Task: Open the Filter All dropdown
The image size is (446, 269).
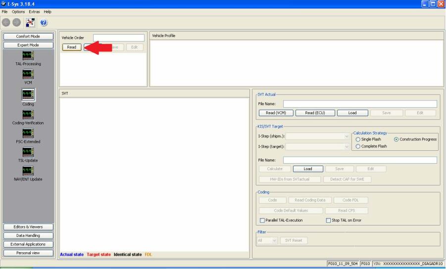Action: coord(267,241)
